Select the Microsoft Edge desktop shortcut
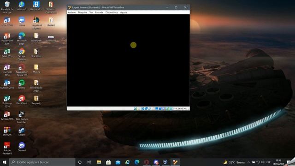This screenshot has width=295, height=166. click(x=22, y=39)
